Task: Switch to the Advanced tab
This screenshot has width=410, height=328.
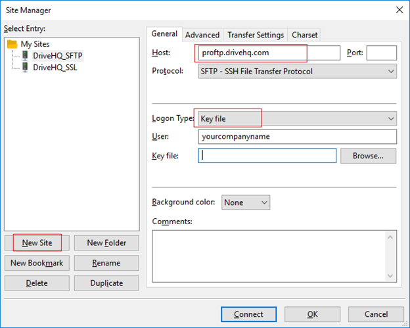Action: tap(202, 35)
